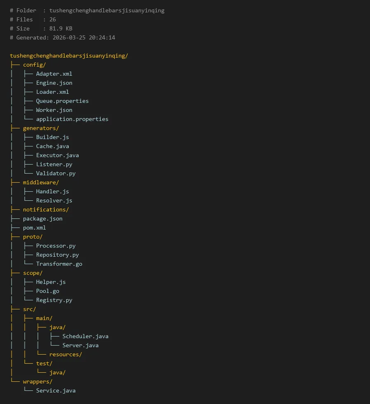The width and height of the screenshot is (370, 404).
Task: Select Adapter.xml in config
Action: [x=54, y=74]
